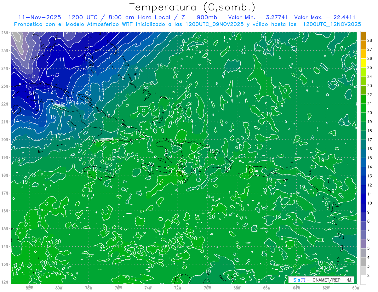This screenshot has width=378, height=292.
Task: Click the legend value label 28
Action: (370, 40)
